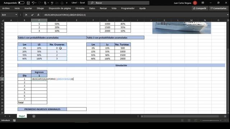Image resolution: width=230 pixels, height=129 pixels.
Task: Click the cruise ship picture
Action: click(x=181, y=28)
